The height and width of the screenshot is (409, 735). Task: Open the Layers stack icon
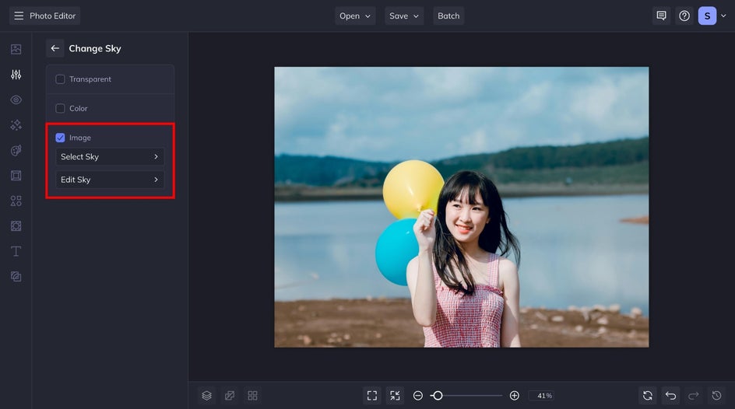207,396
